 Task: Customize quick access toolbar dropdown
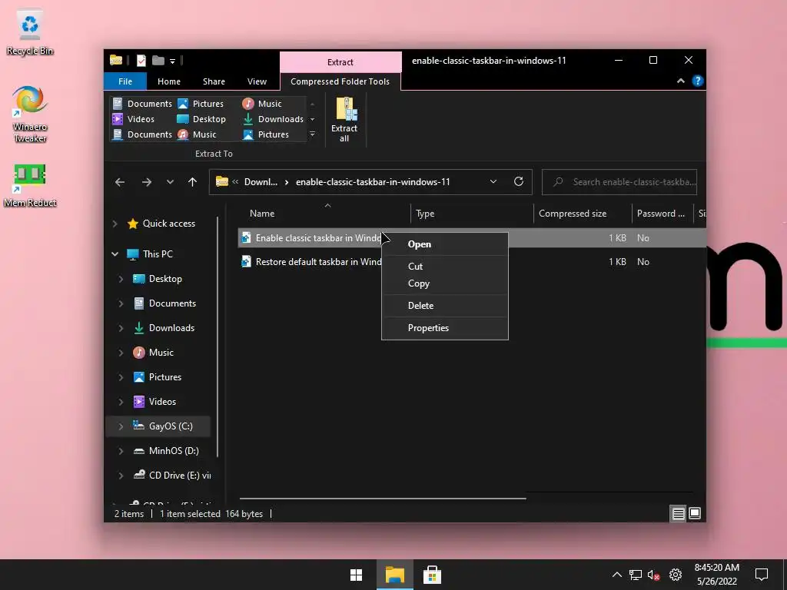coord(172,61)
